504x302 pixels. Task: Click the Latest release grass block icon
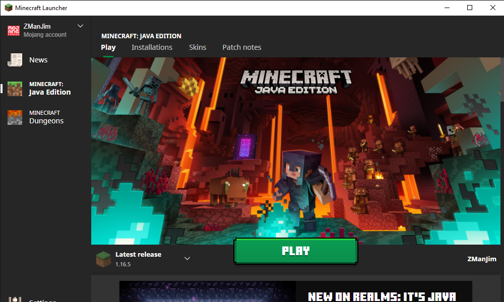click(x=103, y=259)
